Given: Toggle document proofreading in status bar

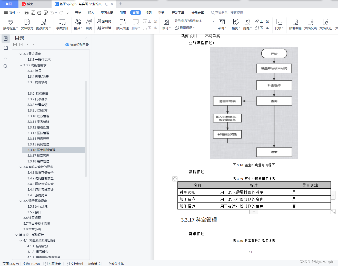Looking at the screenshot, I should coord(75,264).
